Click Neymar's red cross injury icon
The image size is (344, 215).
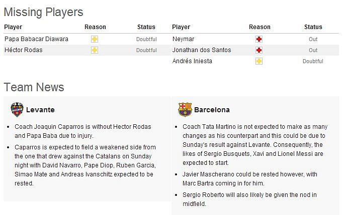(x=259, y=39)
